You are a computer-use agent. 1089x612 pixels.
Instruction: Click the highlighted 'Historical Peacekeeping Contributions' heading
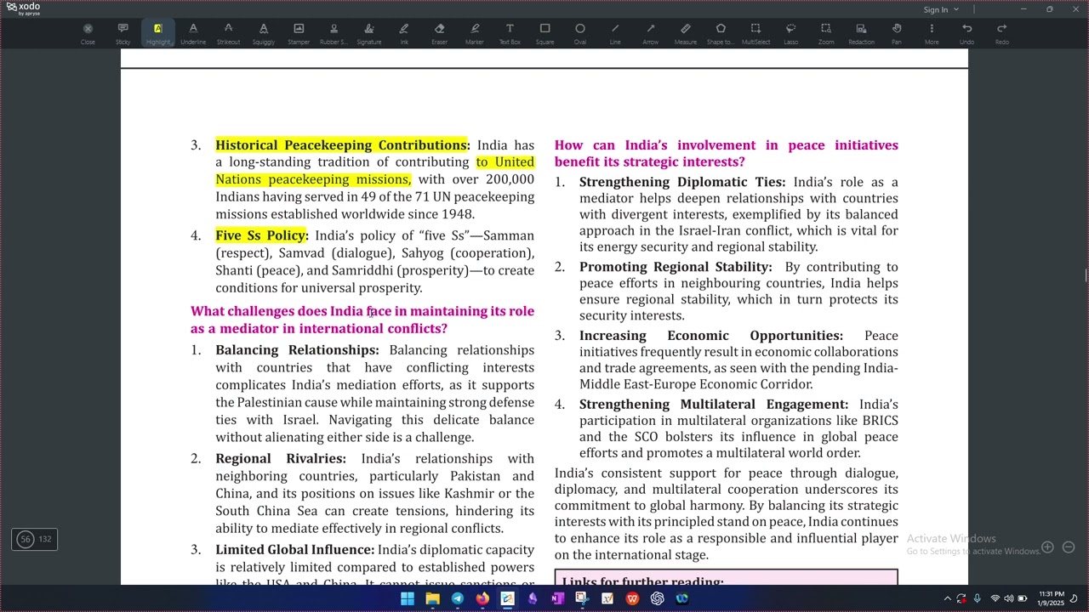coord(342,145)
